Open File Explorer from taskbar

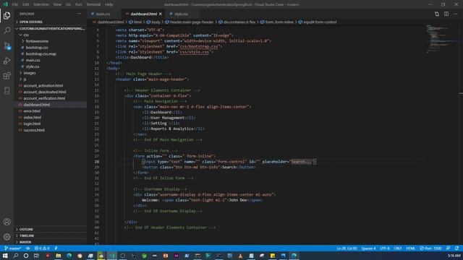click(59, 256)
